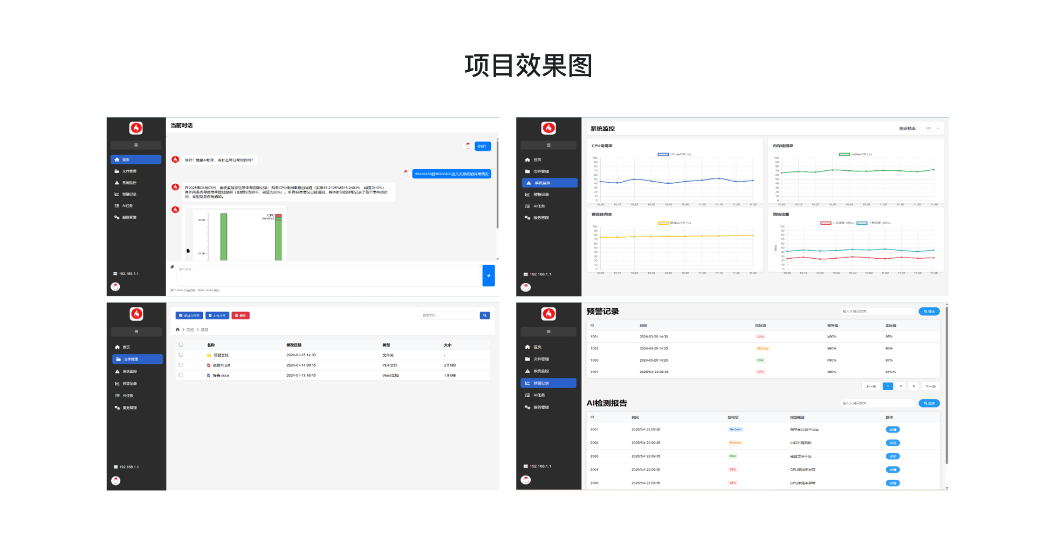Screen dimensions: 1057x539
Task: Click flame logo in system monitoring sidebar
Action: [x=548, y=128]
